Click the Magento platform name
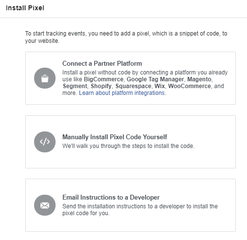The height and width of the screenshot is (240, 247). click(199, 79)
